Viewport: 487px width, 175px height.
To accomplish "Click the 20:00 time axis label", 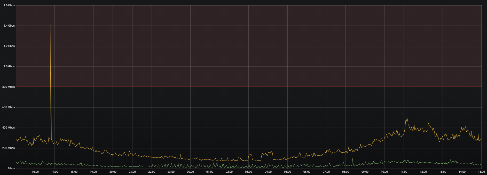I will click(113, 172).
